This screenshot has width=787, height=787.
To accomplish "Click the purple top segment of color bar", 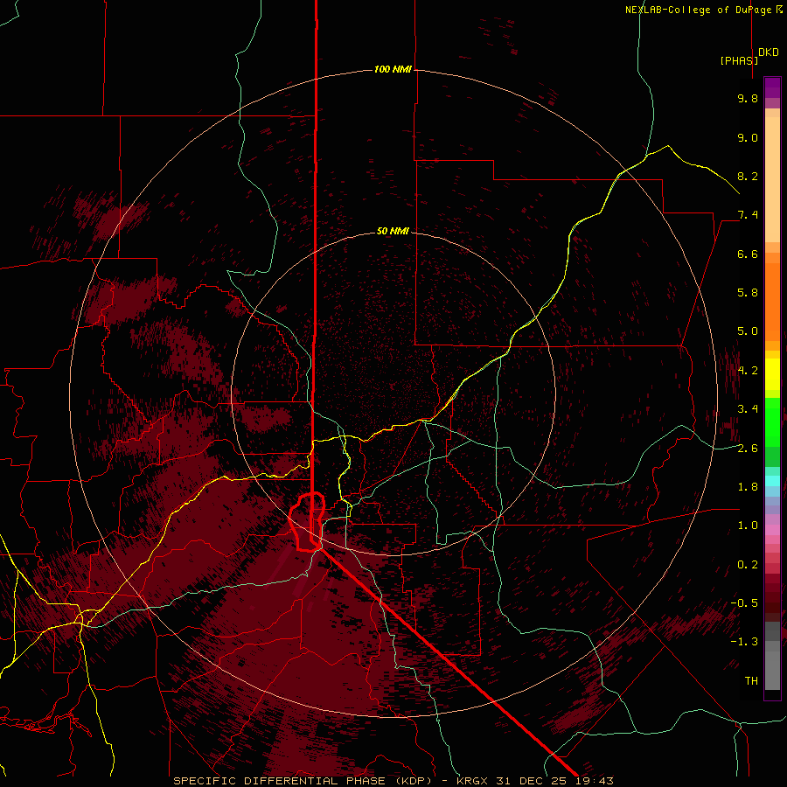I will pos(772,87).
